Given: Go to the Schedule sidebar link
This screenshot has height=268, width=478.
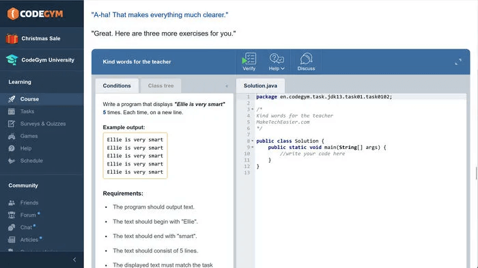Looking at the screenshot, I should (31, 161).
